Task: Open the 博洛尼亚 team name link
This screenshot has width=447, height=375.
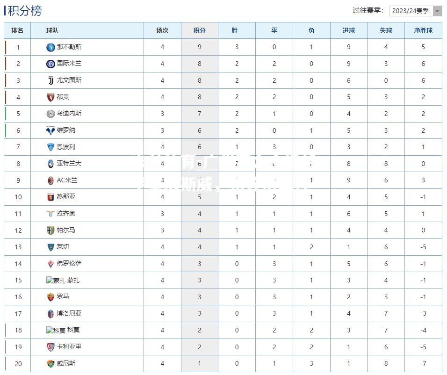Action: pyautogui.click(x=69, y=313)
